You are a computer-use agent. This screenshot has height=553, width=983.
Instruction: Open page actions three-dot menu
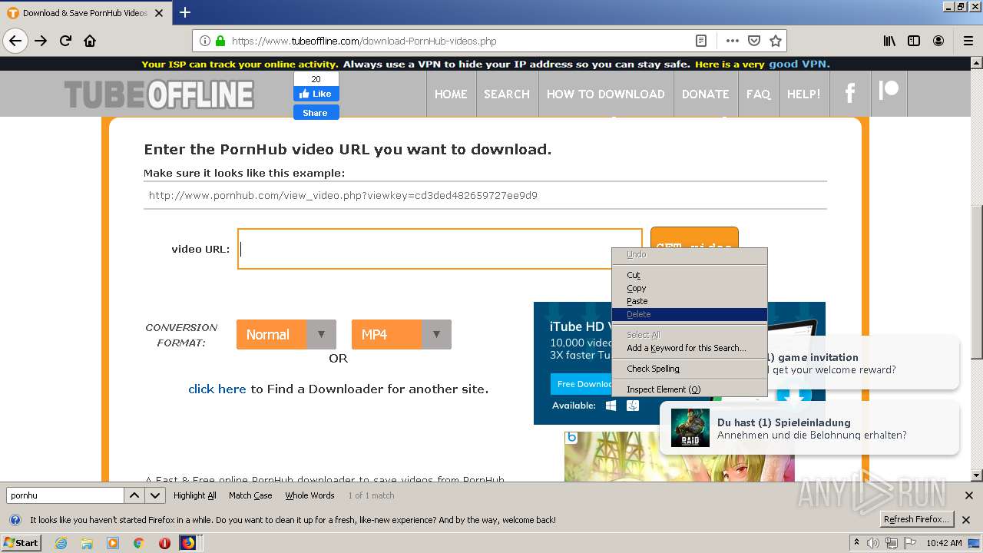732,41
